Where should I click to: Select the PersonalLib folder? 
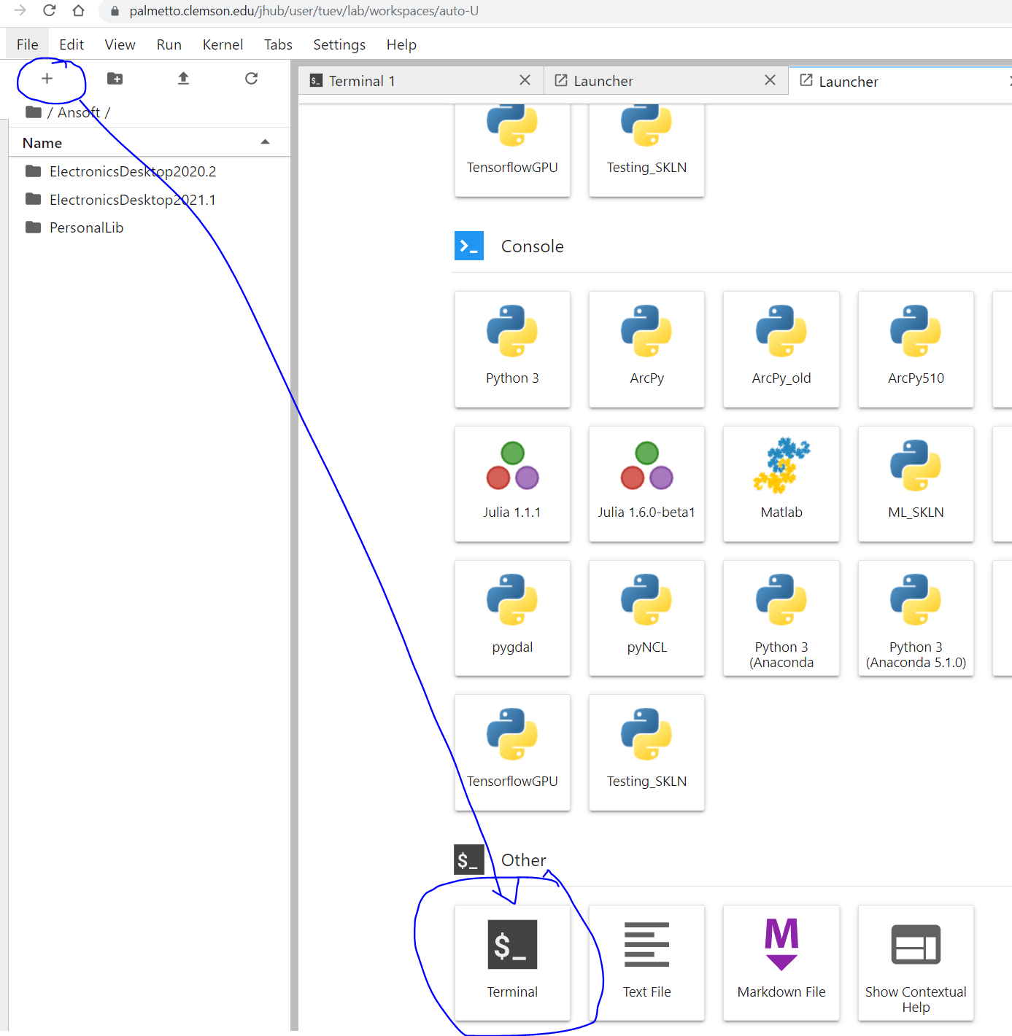point(150,227)
